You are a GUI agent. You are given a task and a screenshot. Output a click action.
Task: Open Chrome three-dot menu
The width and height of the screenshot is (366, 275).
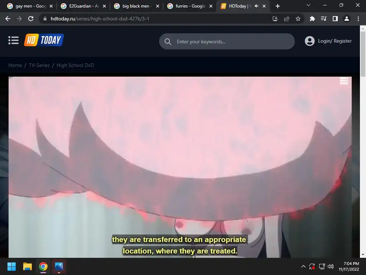(358, 19)
